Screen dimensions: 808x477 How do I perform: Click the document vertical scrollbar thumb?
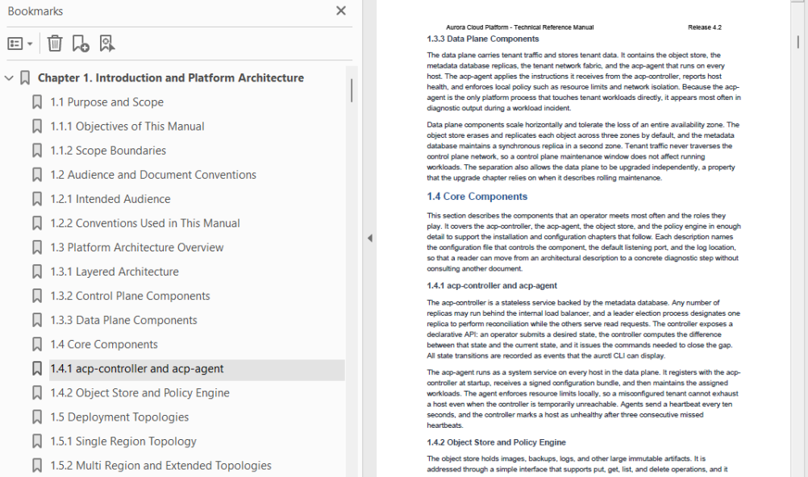798,42
